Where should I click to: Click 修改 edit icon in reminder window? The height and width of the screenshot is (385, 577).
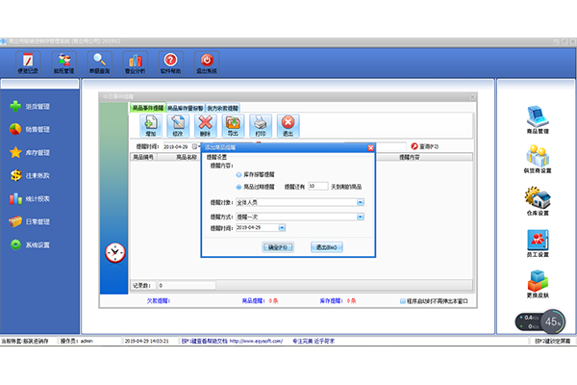pos(178,126)
